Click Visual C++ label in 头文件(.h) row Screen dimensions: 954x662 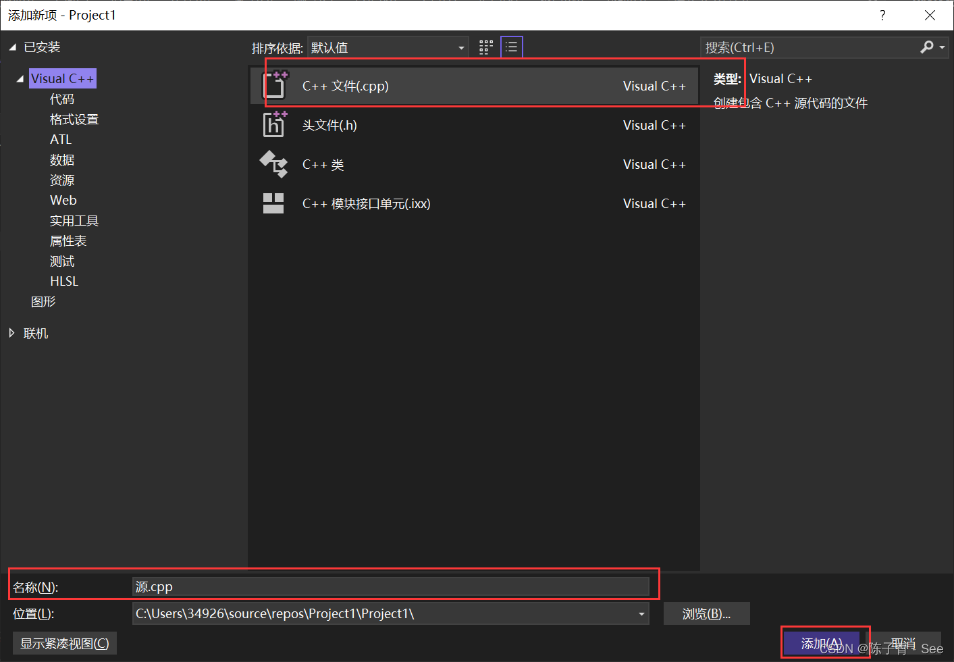(654, 125)
